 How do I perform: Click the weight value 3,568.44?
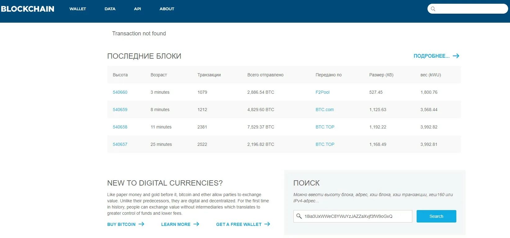(429, 110)
